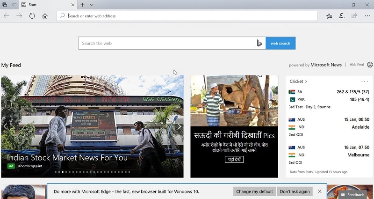Add notes with pen icon
374x199 pixels.
342,16
